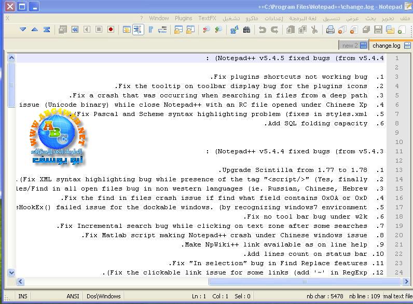The width and height of the screenshot is (413, 304).
Task: Click the Stop Recording square icon
Action: coord(99,30)
